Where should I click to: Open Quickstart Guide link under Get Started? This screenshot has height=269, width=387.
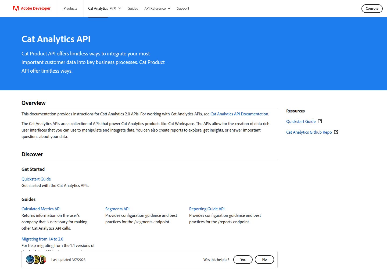(x=36, y=179)
